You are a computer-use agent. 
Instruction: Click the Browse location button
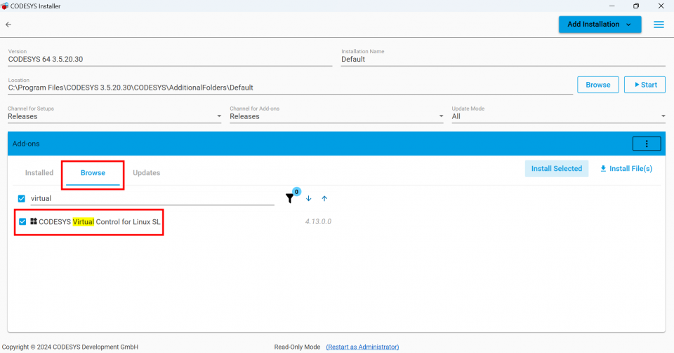click(598, 85)
